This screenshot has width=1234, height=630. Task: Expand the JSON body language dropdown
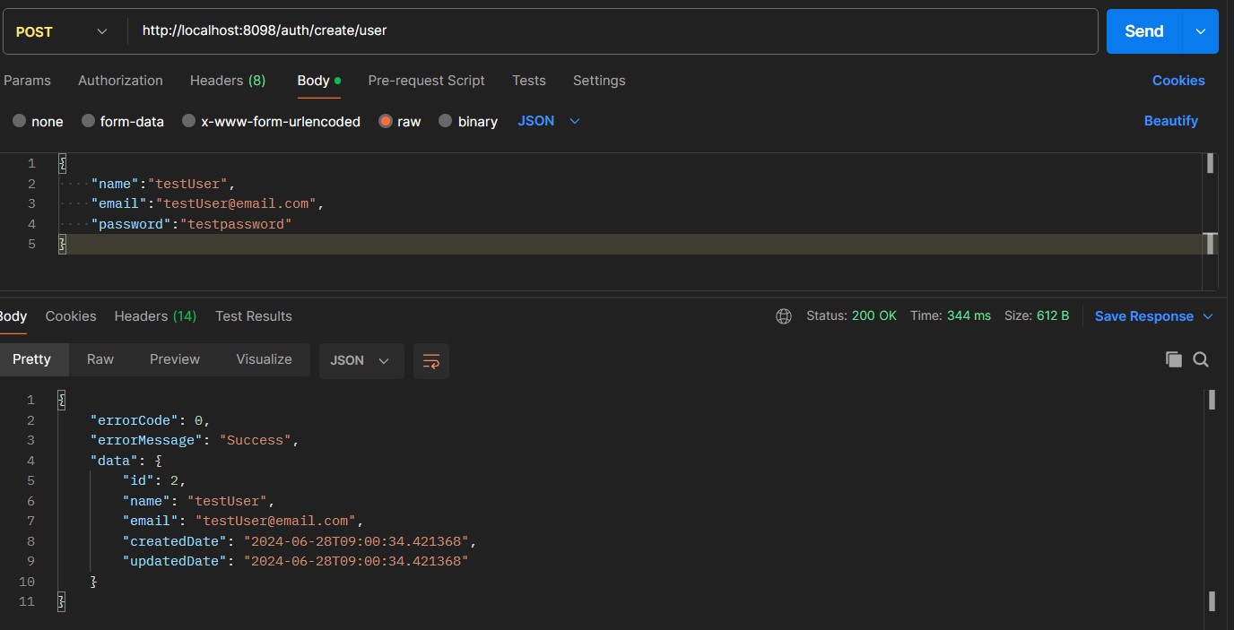(549, 121)
